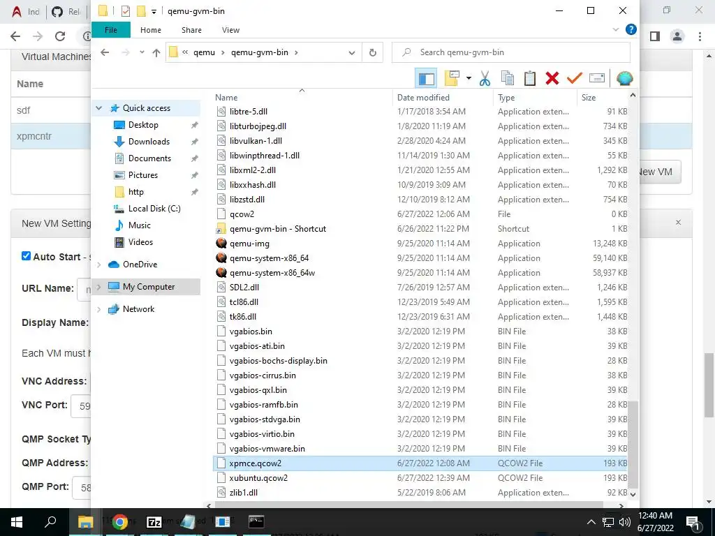Screen dimensions: 715x536
Task: Open Downloads in Quick access
Action: [149, 142]
